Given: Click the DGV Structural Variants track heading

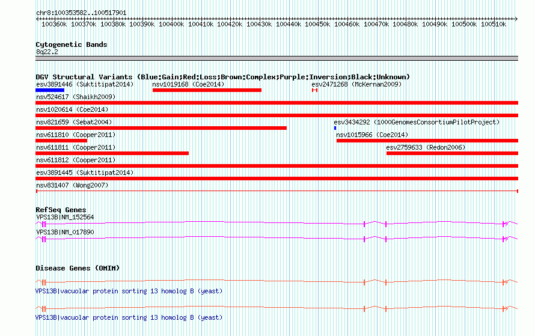Looking at the screenshot, I should [222, 77].
